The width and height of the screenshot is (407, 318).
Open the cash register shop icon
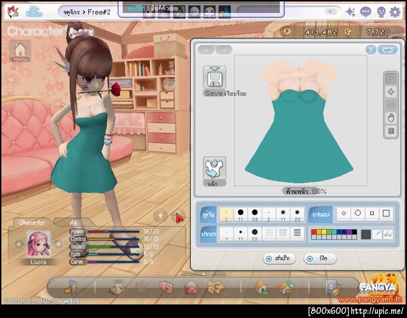117,287
